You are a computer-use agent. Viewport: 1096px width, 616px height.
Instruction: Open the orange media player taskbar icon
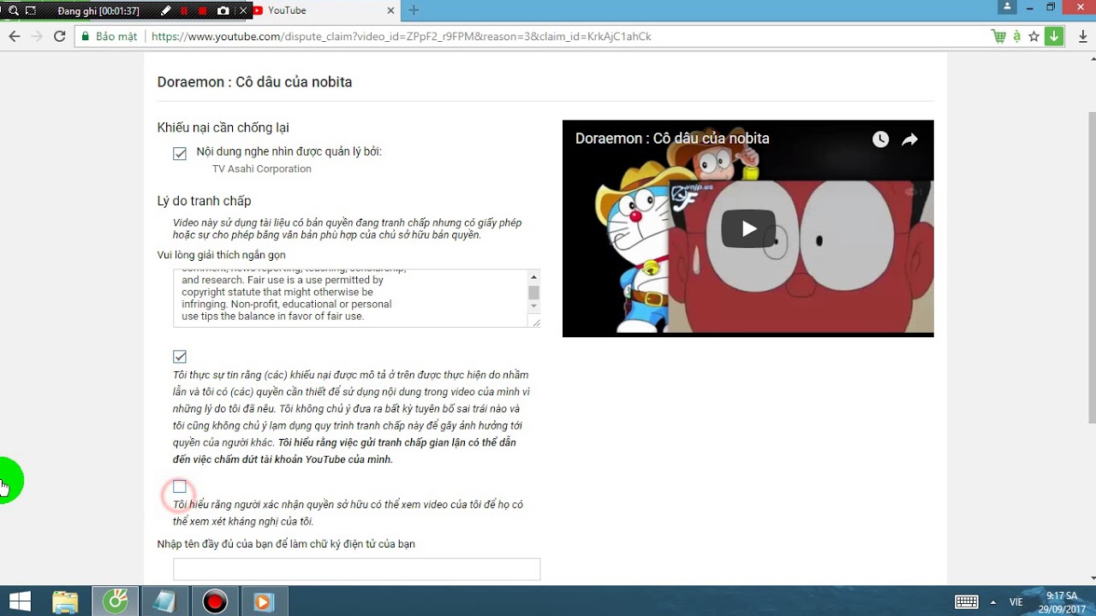pyautogui.click(x=265, y=601)
